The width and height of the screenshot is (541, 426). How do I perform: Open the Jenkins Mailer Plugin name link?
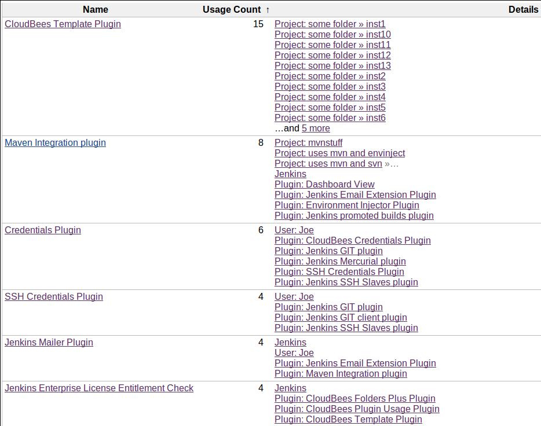49,343
